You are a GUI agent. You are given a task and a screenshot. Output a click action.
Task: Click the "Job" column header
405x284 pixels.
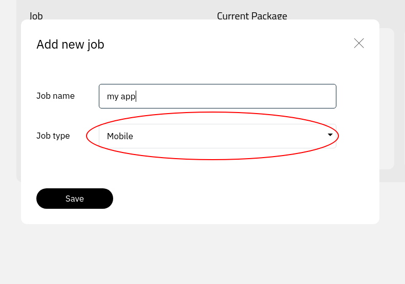tap(36, 15)
